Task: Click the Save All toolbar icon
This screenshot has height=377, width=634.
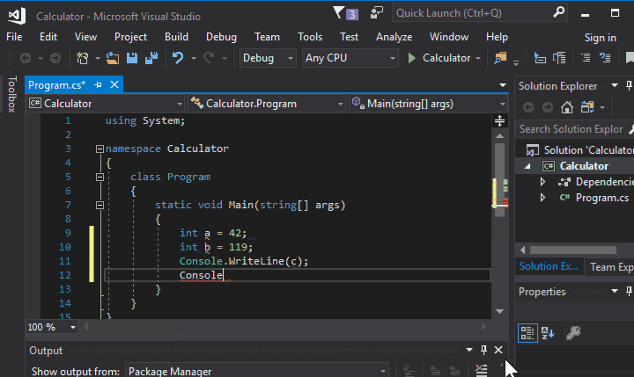Action: tap(151, 58)
